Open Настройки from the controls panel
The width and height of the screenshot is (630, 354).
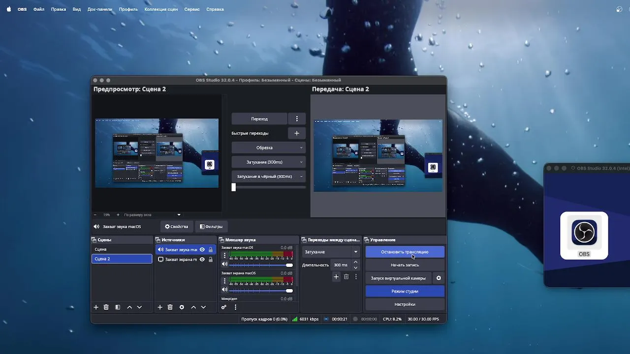405,304
